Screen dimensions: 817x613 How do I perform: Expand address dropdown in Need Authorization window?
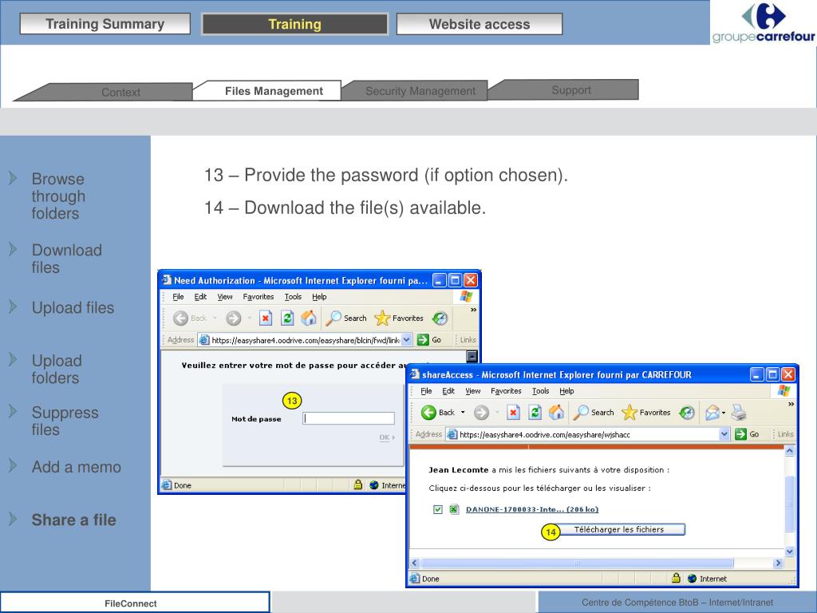tap(407, 339)
